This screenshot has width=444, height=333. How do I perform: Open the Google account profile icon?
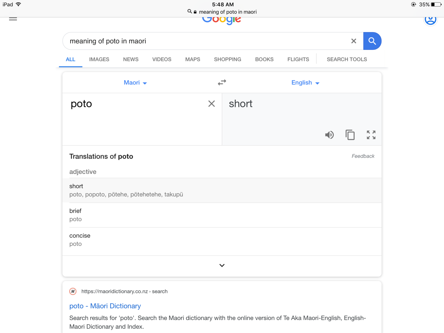(430, 19)
